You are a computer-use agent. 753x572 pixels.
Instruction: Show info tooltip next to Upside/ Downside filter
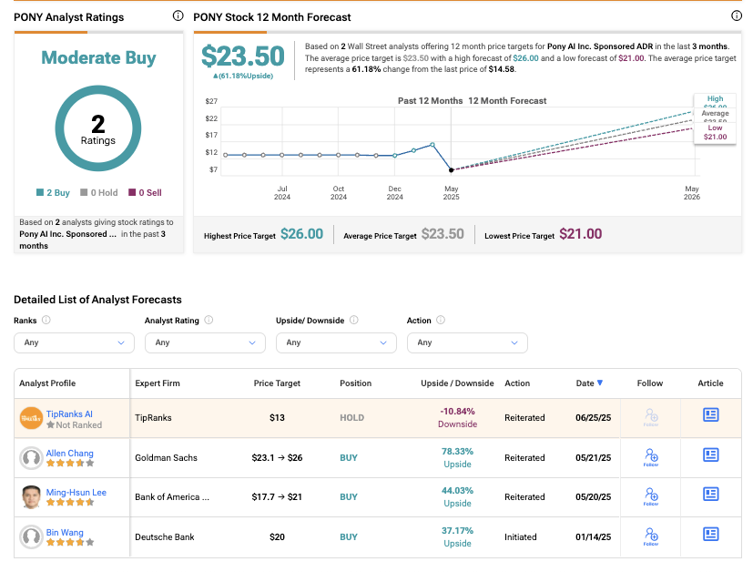coord(354,320)
